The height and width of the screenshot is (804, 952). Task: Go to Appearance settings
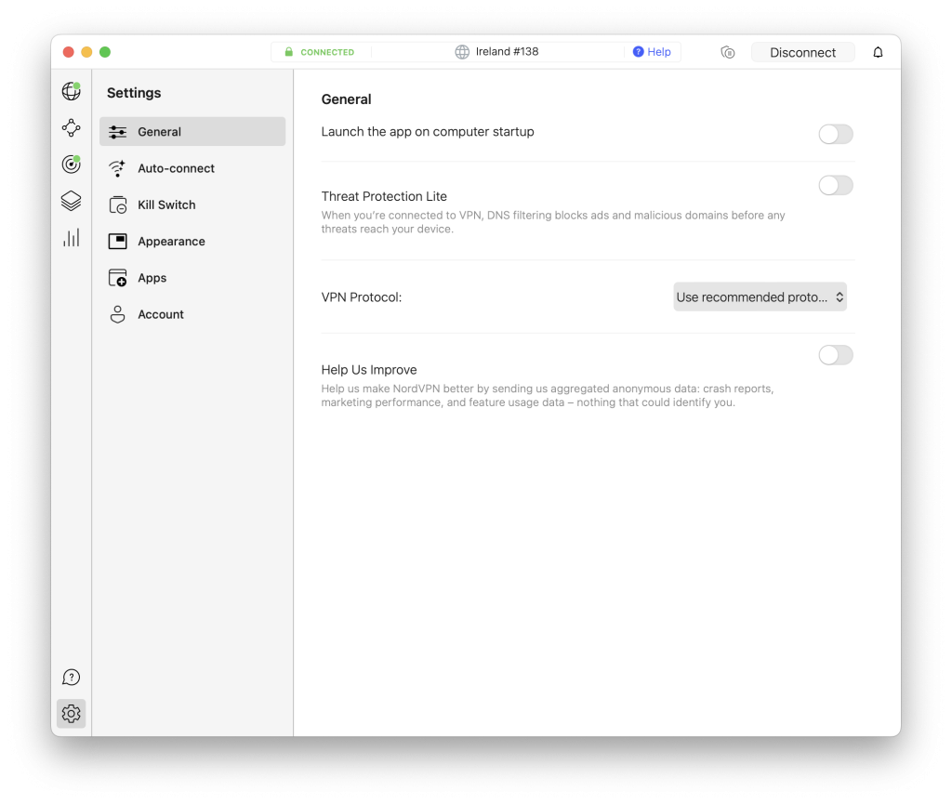(192, 242)
